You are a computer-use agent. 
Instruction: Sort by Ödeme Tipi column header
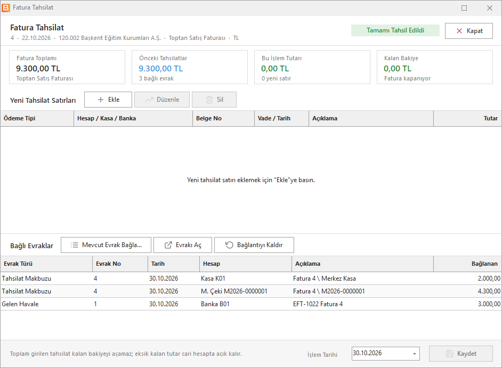click(37, 118)
